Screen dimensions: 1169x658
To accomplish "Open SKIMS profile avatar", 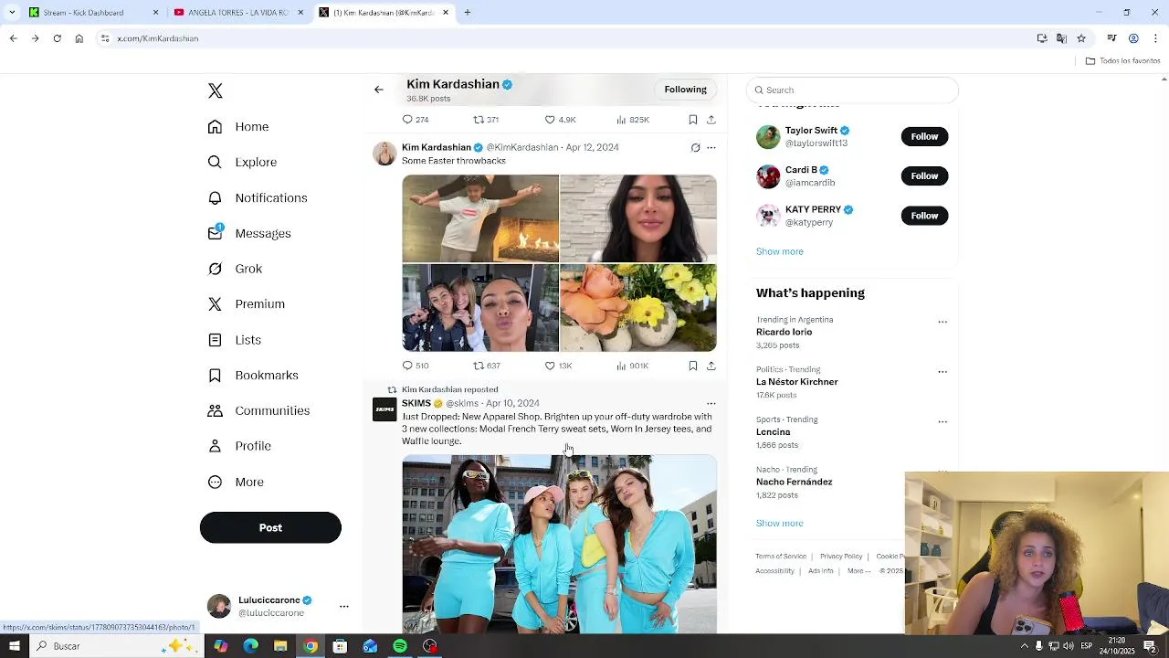I will [x=384, y=409].
